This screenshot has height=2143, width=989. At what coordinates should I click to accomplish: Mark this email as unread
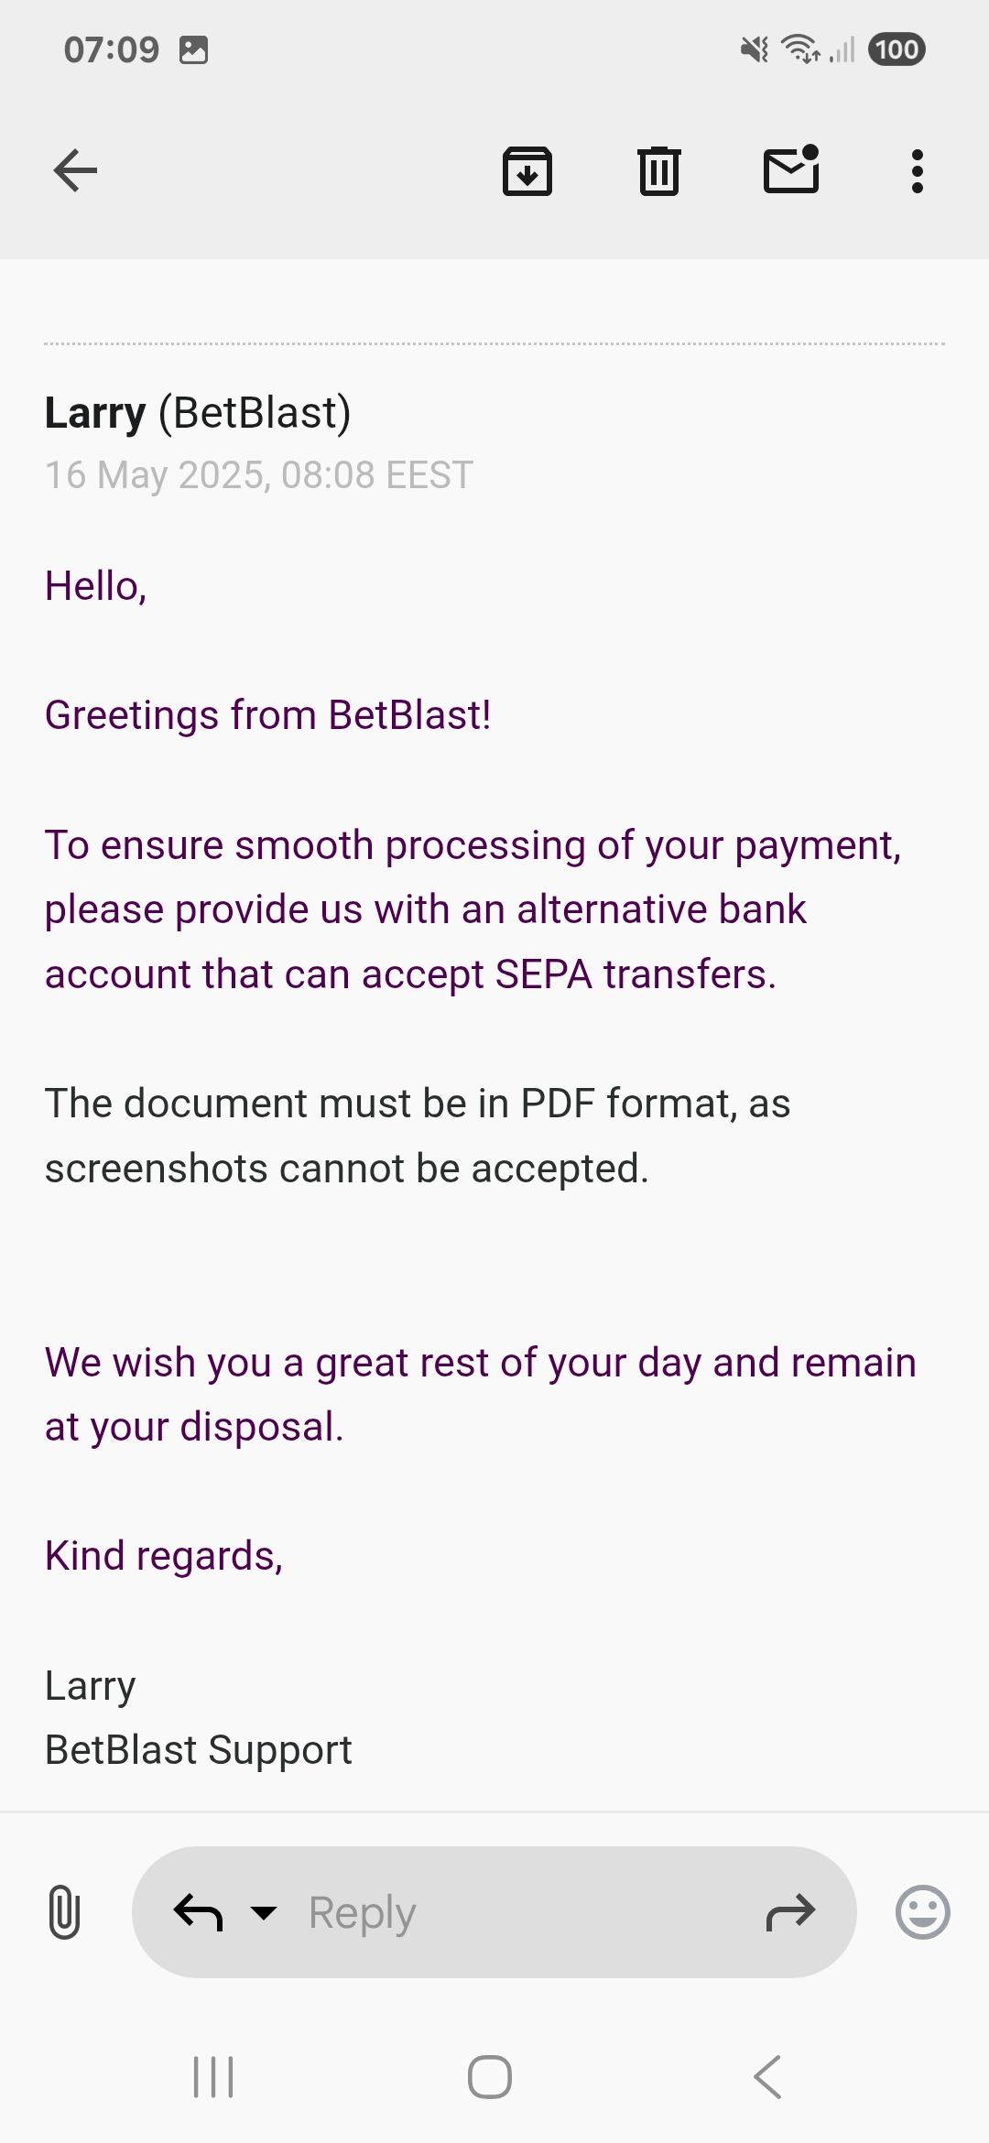click(x=791, y=170)
